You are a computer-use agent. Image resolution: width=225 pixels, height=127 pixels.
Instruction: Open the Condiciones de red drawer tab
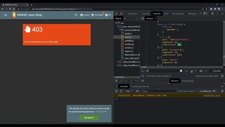point(140,86)
